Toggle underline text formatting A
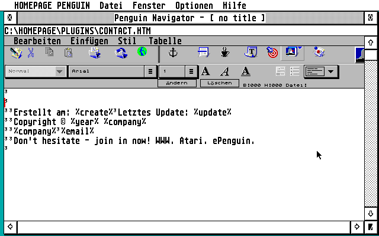This screenshot has height=236, width=379. click(245, 71)
